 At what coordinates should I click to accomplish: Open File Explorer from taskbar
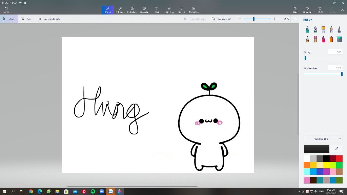(x=57, y=191)
